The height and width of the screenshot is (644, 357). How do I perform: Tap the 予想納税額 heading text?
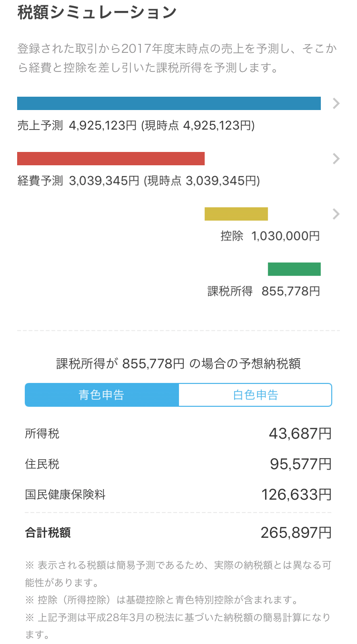tap(178, 364)
